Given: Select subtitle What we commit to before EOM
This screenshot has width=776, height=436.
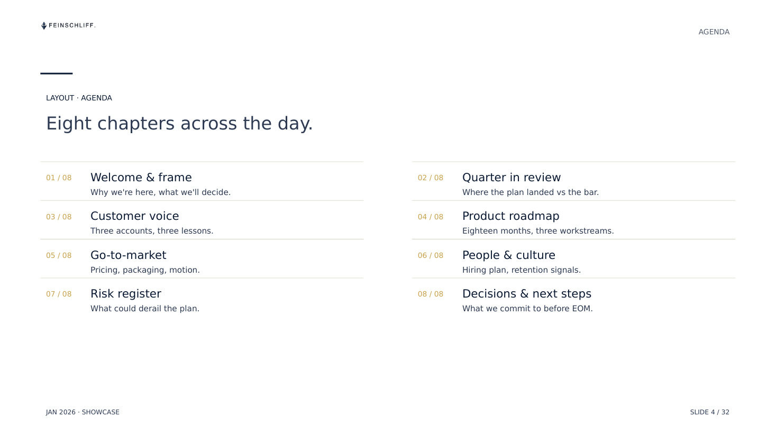Looking at the screenshot, I should [x=527, y=309].
